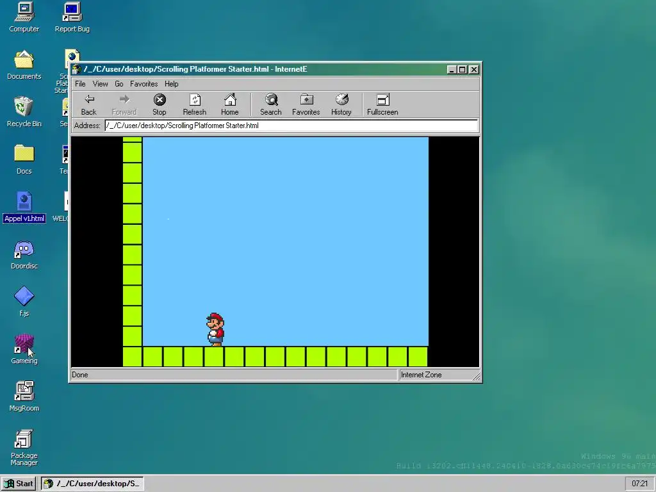Select the Documents folder icon

click(24, 65)
